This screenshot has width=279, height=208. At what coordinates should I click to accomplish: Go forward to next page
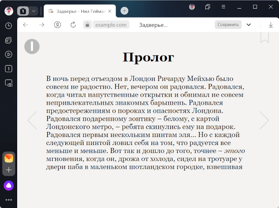click(x=41, y=25)
